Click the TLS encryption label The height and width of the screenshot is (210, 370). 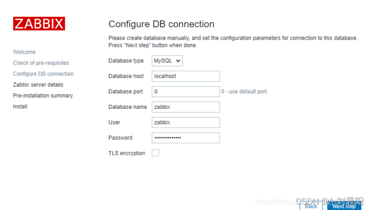point(127,153)
